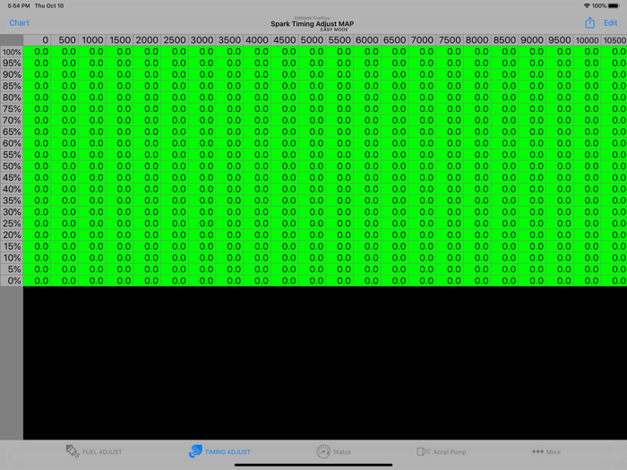The width and height of the screenshot is (627, 470).
Task: Select cell at 70% row, 6000 RPM
Action: click(x=367, y=120)
